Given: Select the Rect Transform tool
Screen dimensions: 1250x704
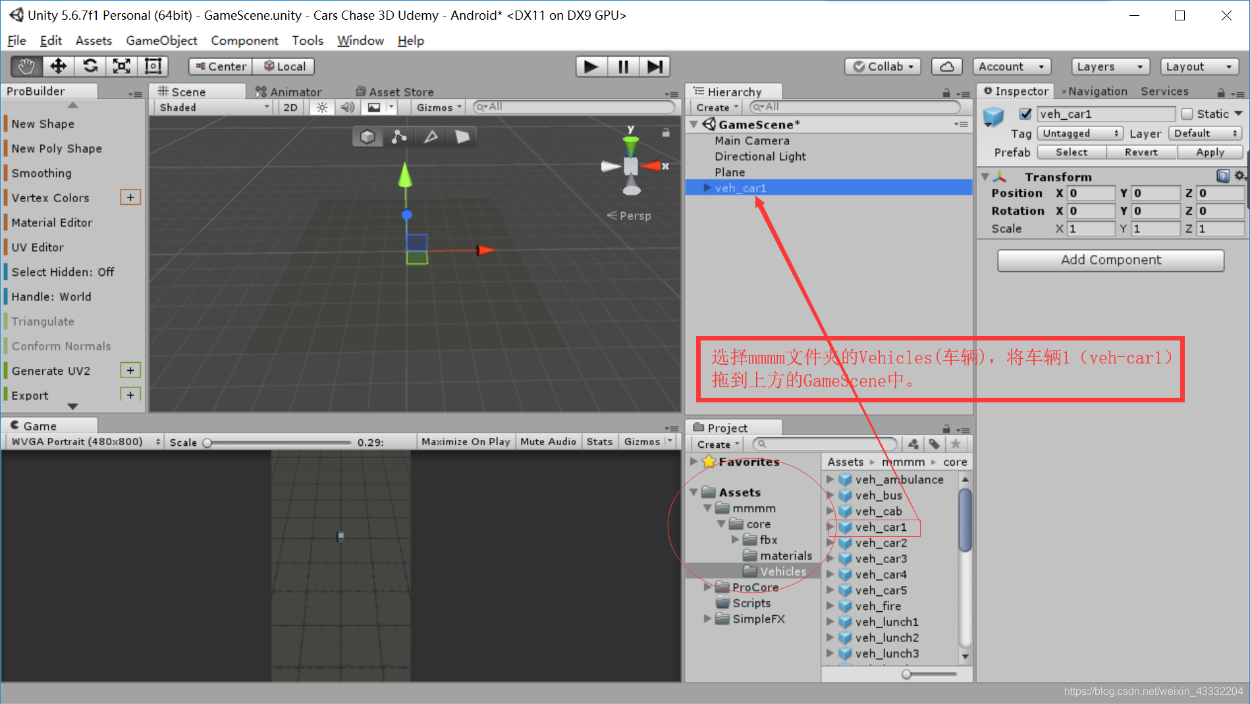Looking at the screenshot, I should click(x=153, y=66).
